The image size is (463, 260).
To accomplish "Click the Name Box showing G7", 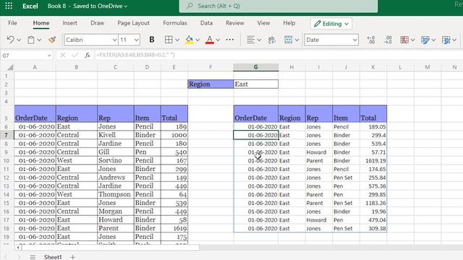I will 27,56.
